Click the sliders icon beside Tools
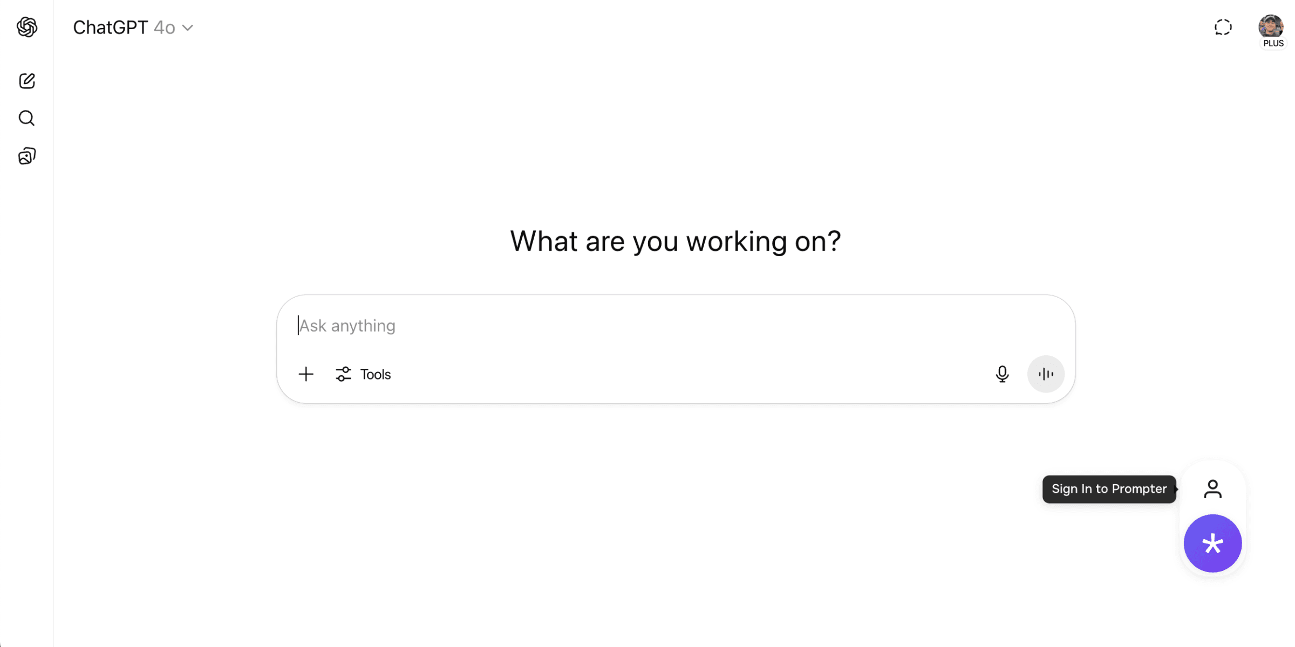 coord(343,374)
